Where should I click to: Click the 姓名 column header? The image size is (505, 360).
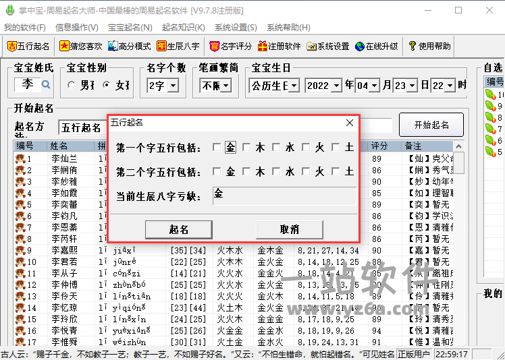[70, 146]
